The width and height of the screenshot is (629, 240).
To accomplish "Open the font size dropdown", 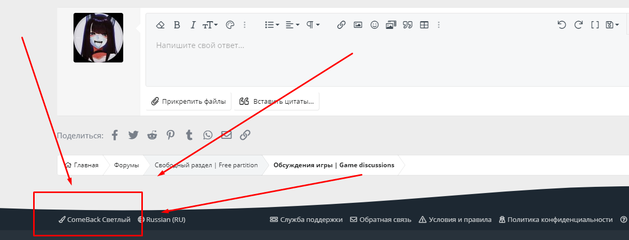I will [x=210, y=25].
